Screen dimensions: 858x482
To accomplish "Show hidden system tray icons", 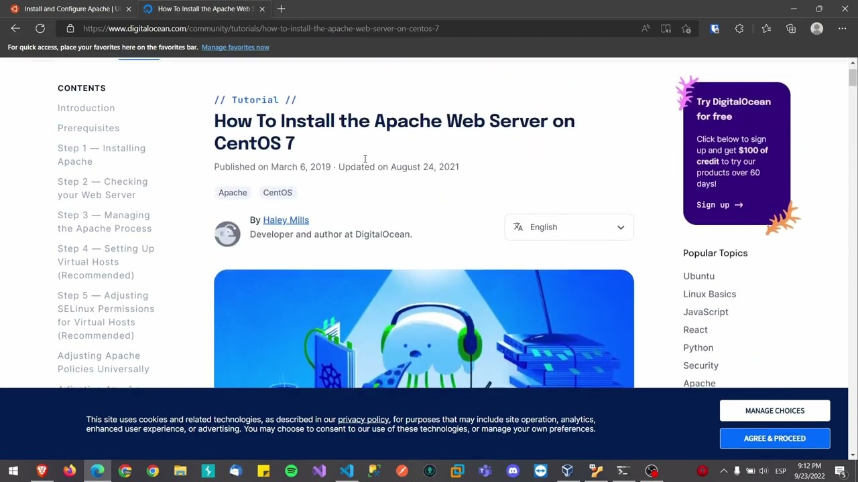I will point(723,471).
